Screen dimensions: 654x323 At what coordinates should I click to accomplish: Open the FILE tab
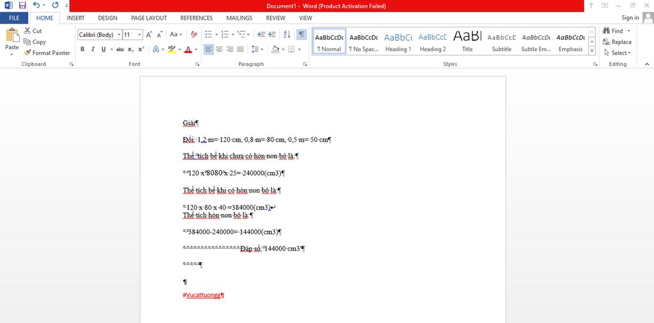pos(14,18)
